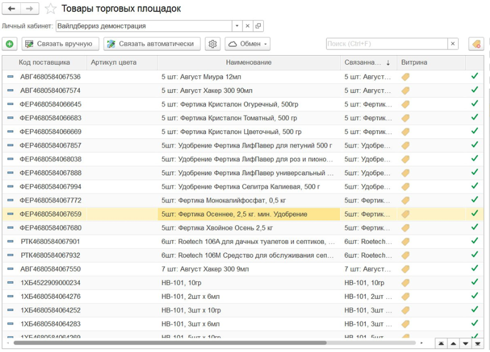This screenshot has height=352, width=490.
Task: Click the price tag icon right of search
Action: coord(476,44)
